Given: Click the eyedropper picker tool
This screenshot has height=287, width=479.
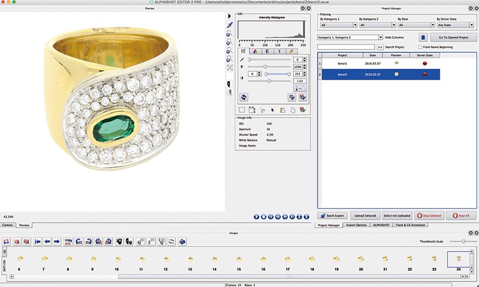Looking at the screenshot, I should [230, 25].
